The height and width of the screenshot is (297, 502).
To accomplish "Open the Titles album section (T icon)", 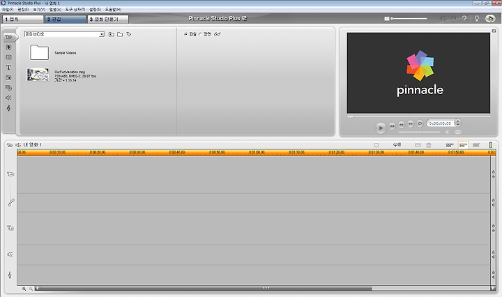I will pos(8,68).
